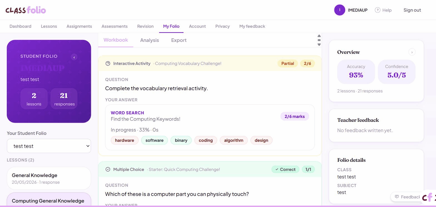Click the scroll down triangle in workbook

[x=319, y=45]
